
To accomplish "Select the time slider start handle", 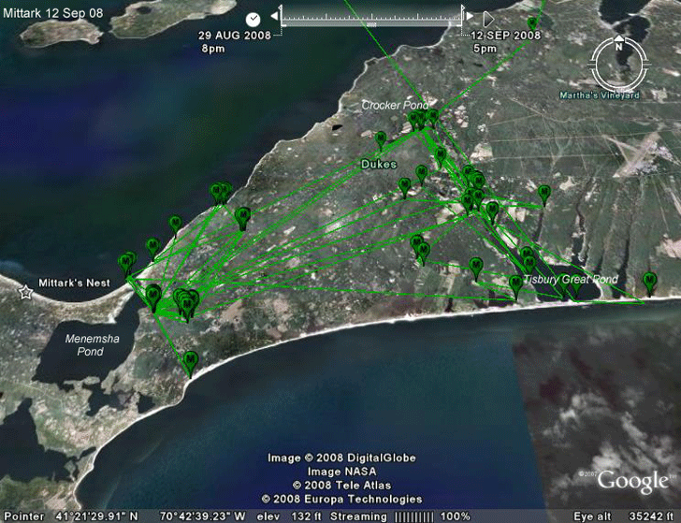I will [281, 9].
